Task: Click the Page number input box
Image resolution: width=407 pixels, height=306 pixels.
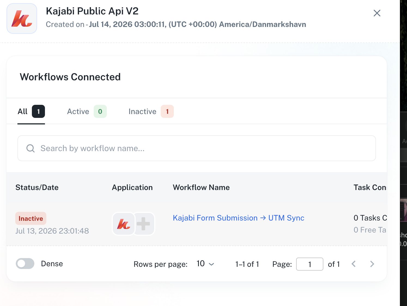Action: [x=309, y=264]
